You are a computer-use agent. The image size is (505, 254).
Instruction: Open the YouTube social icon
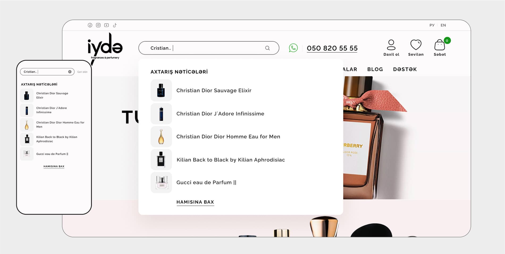107,25
